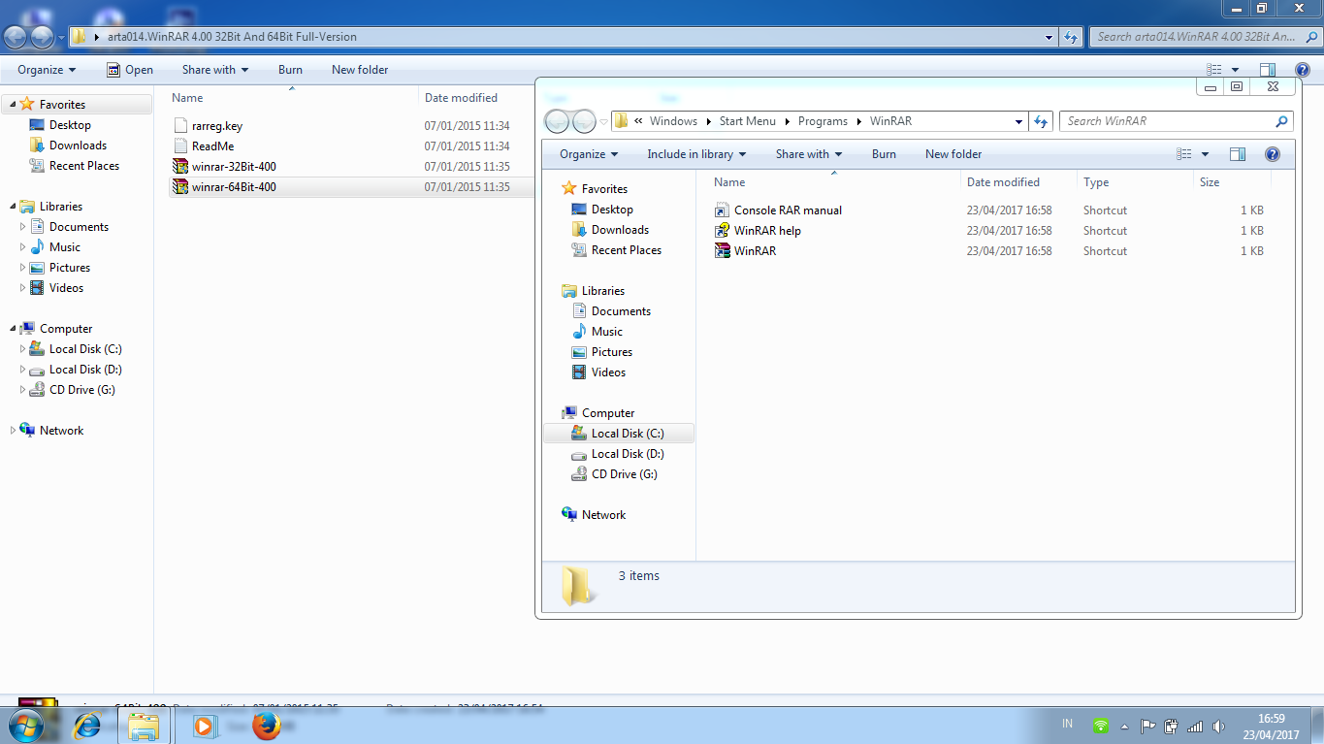
Task: Change the view in the WinRAR window
Action: tap(1184, 154)
